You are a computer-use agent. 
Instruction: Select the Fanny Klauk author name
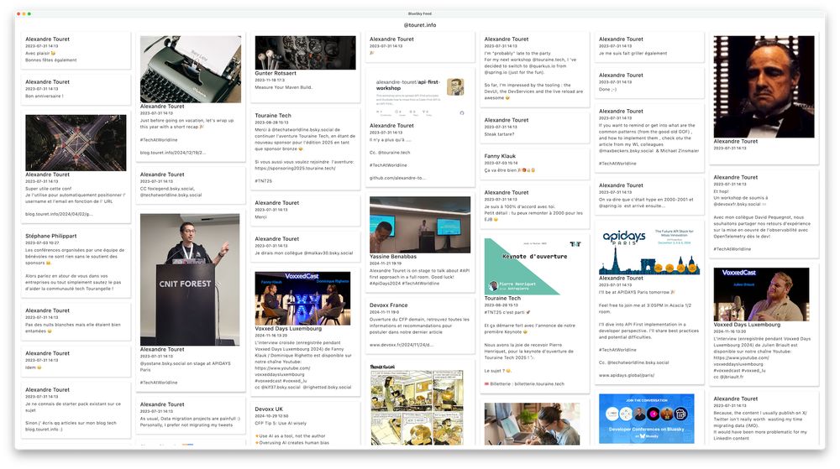coord(500,156)
